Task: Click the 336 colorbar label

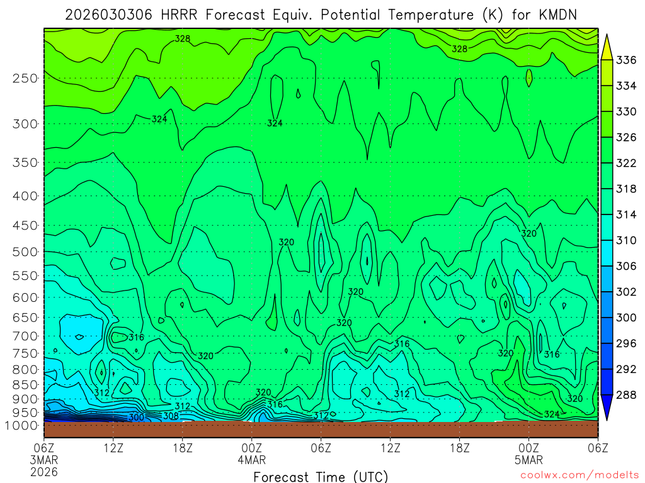Action: coord(626,60)
